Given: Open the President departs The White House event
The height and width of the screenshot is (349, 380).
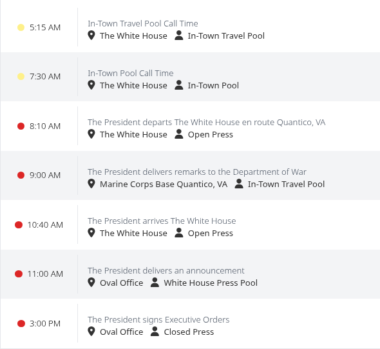Looking at the screenshot, I should [x=207, y=123].
